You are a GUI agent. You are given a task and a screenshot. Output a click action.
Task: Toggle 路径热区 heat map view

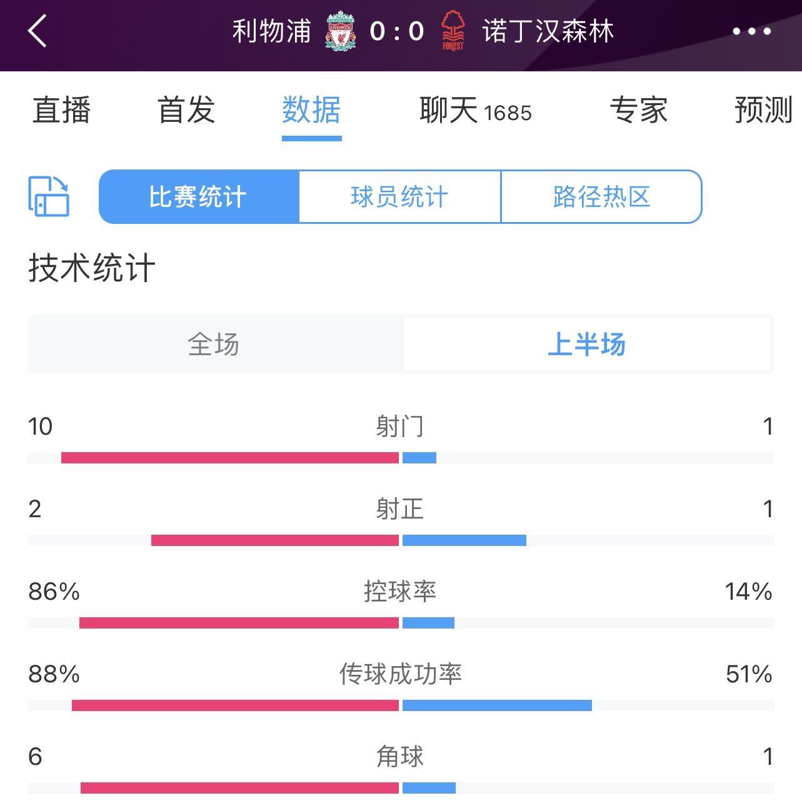[600, 196]
